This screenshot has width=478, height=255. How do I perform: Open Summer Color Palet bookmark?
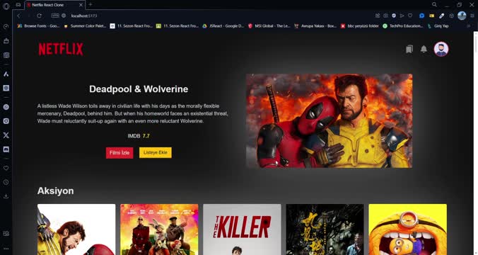(85, 26)
